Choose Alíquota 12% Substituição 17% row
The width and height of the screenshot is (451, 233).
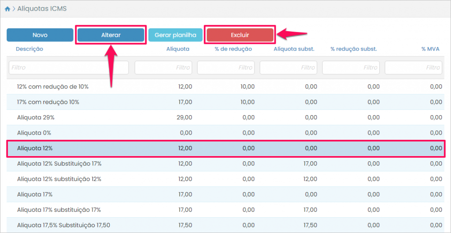pos(59,164)
